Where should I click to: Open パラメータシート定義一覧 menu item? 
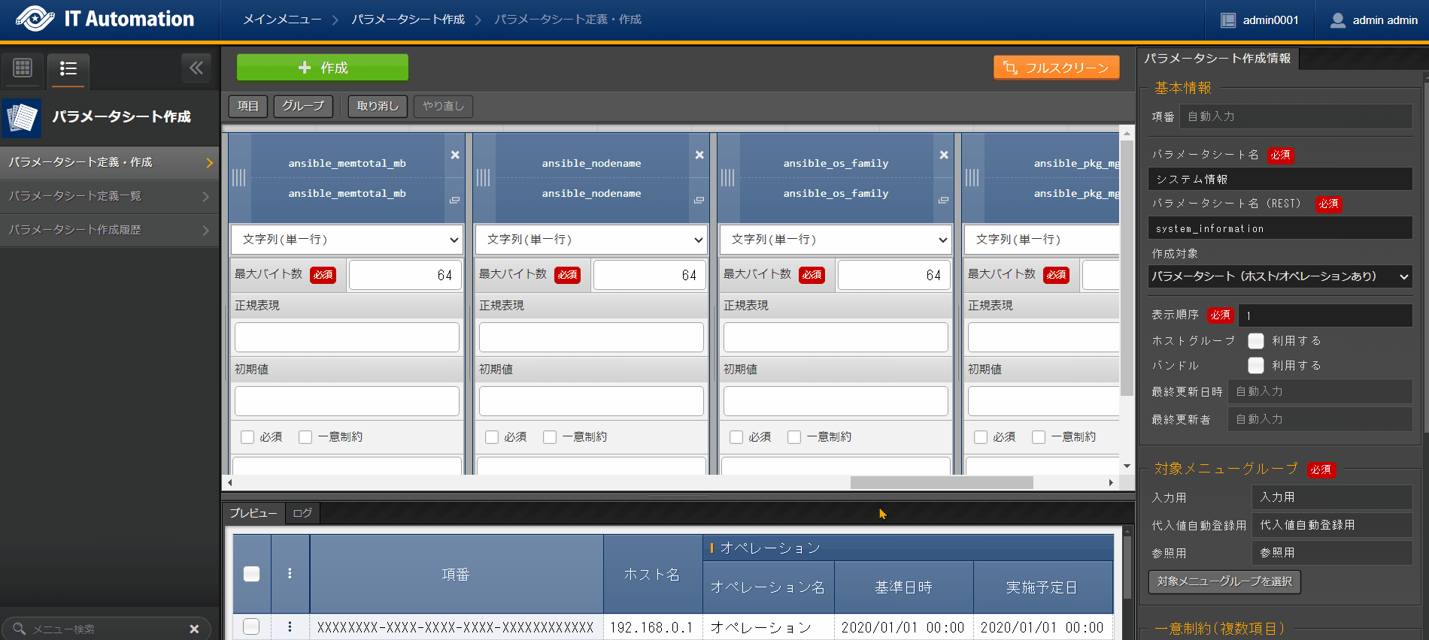109,196
